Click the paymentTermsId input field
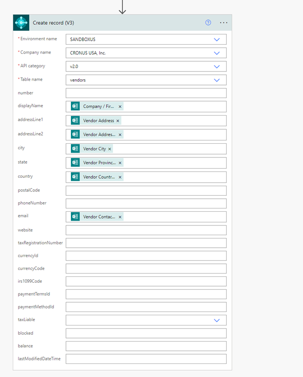This screenshot has height=377, width=303. tap(146, 294)
